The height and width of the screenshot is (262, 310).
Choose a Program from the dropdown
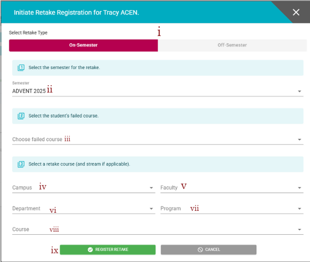click(x=232, y=208)
